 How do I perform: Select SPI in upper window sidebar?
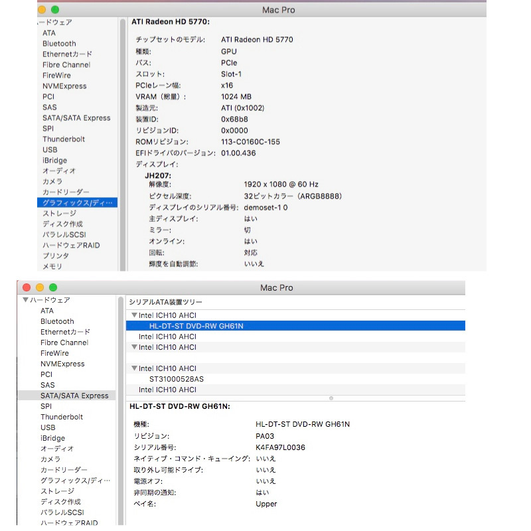click(48, 128)
